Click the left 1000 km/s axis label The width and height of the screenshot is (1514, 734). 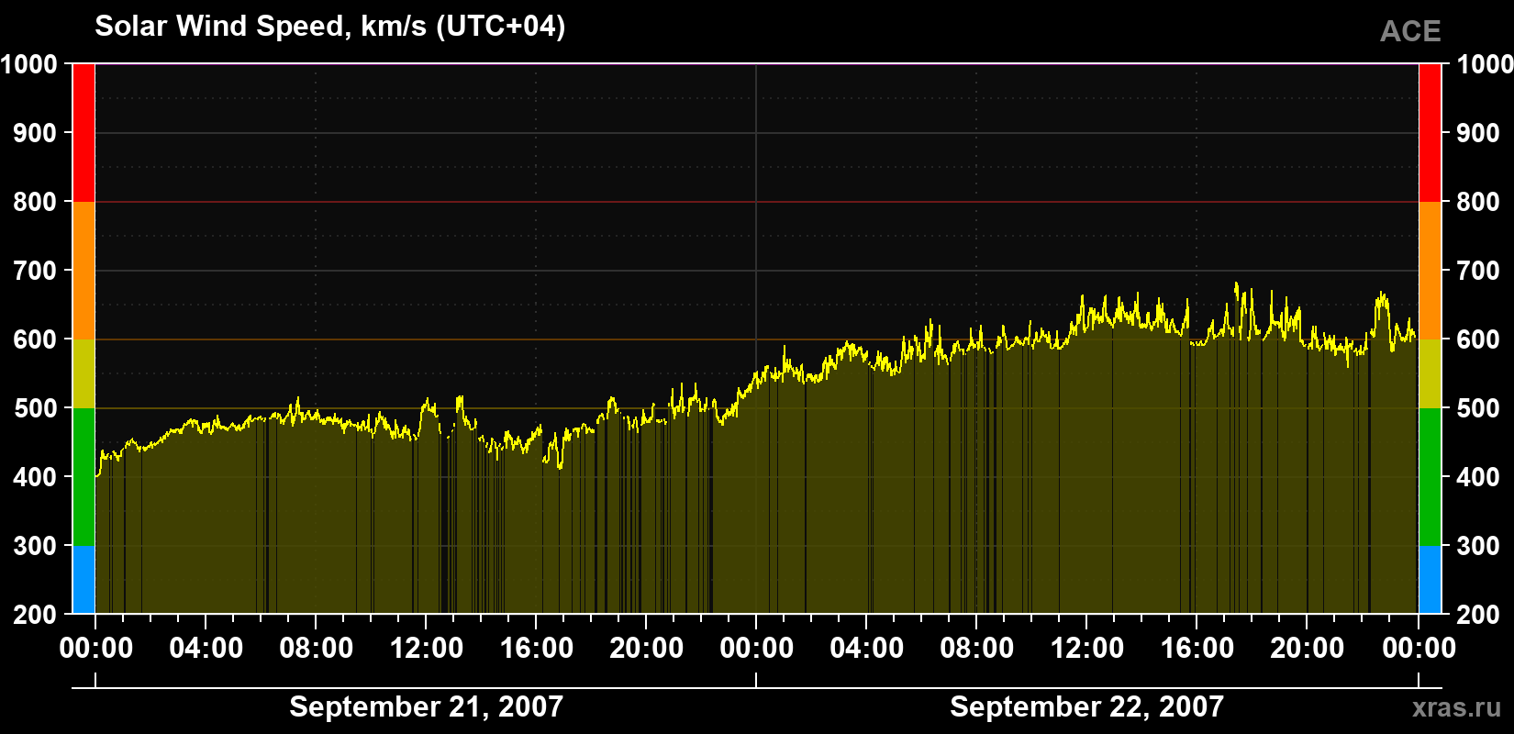(29, 64)
